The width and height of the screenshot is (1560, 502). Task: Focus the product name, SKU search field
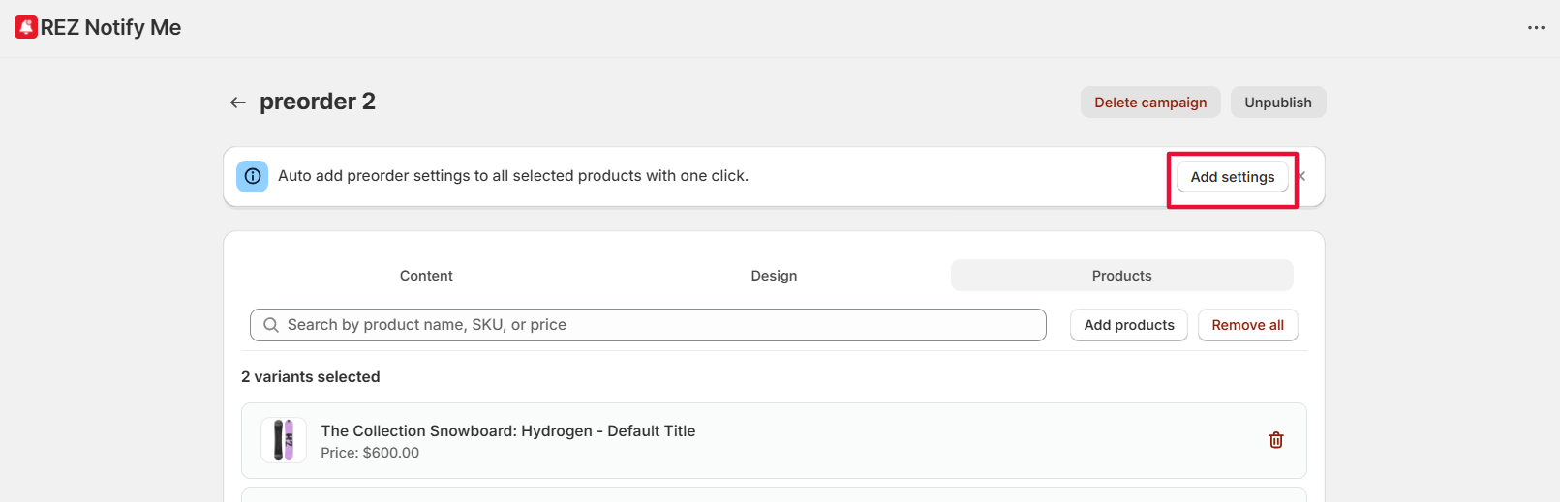(x=658, y=325)
